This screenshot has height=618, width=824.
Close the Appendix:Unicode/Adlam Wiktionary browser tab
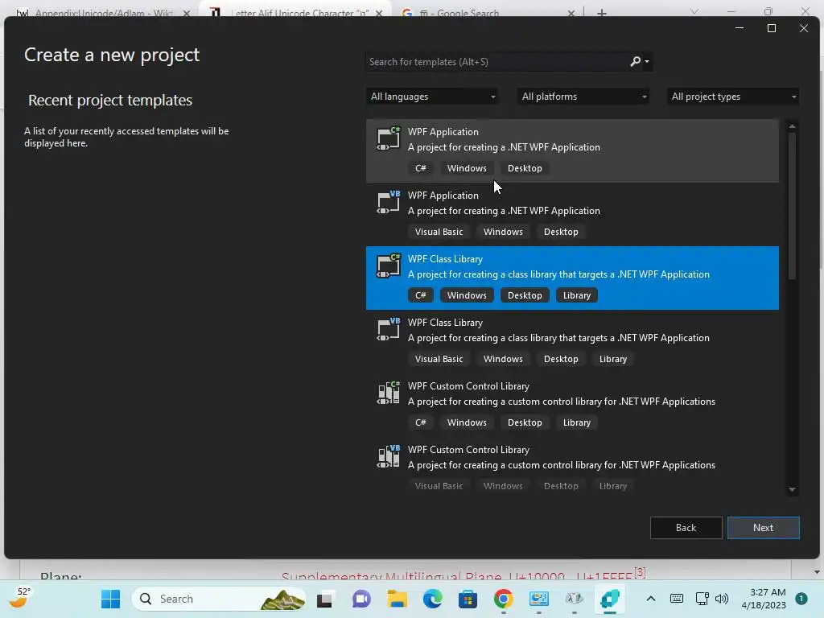point(187,13)
